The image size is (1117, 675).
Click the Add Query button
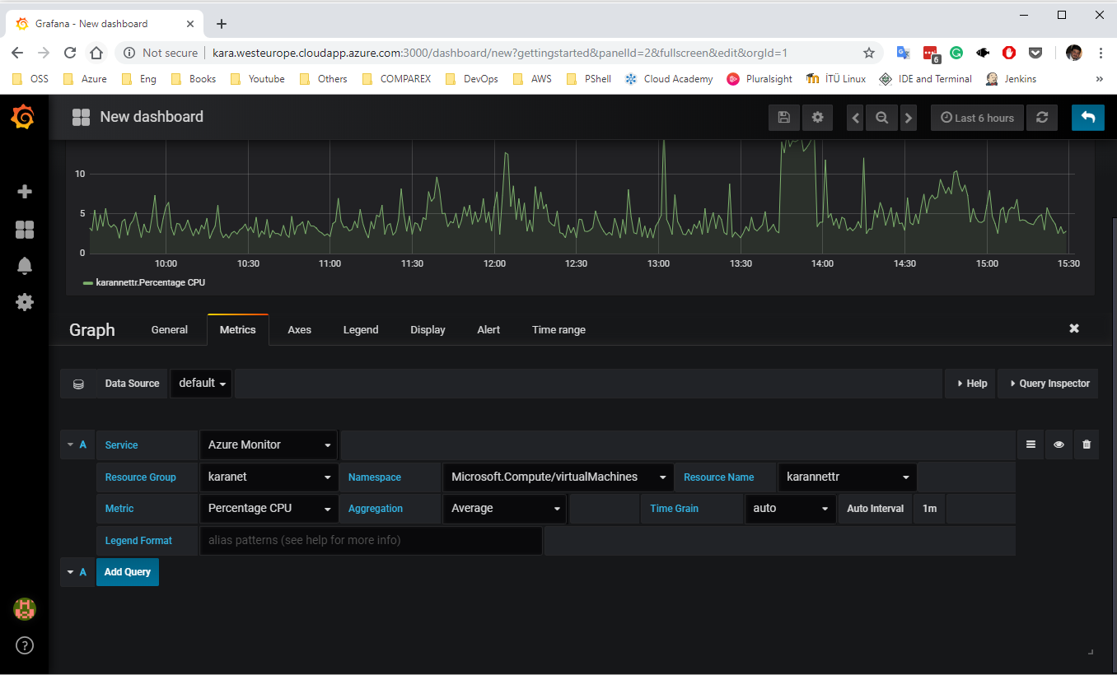pos(128,572)
